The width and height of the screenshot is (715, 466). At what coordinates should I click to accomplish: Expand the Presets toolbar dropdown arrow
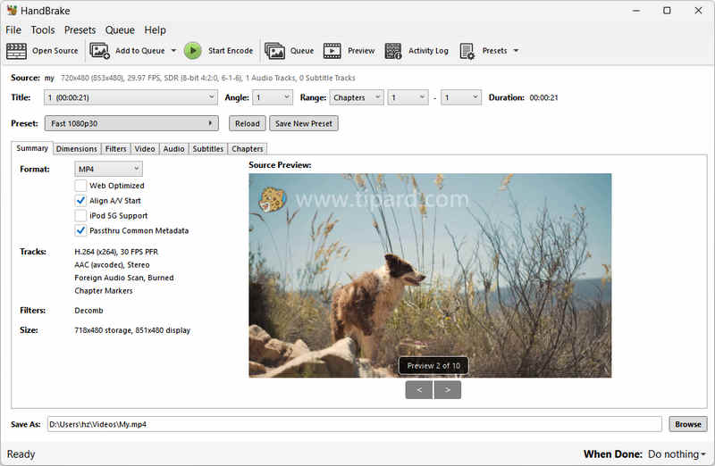pyautogui.click(x=516, y=51)
